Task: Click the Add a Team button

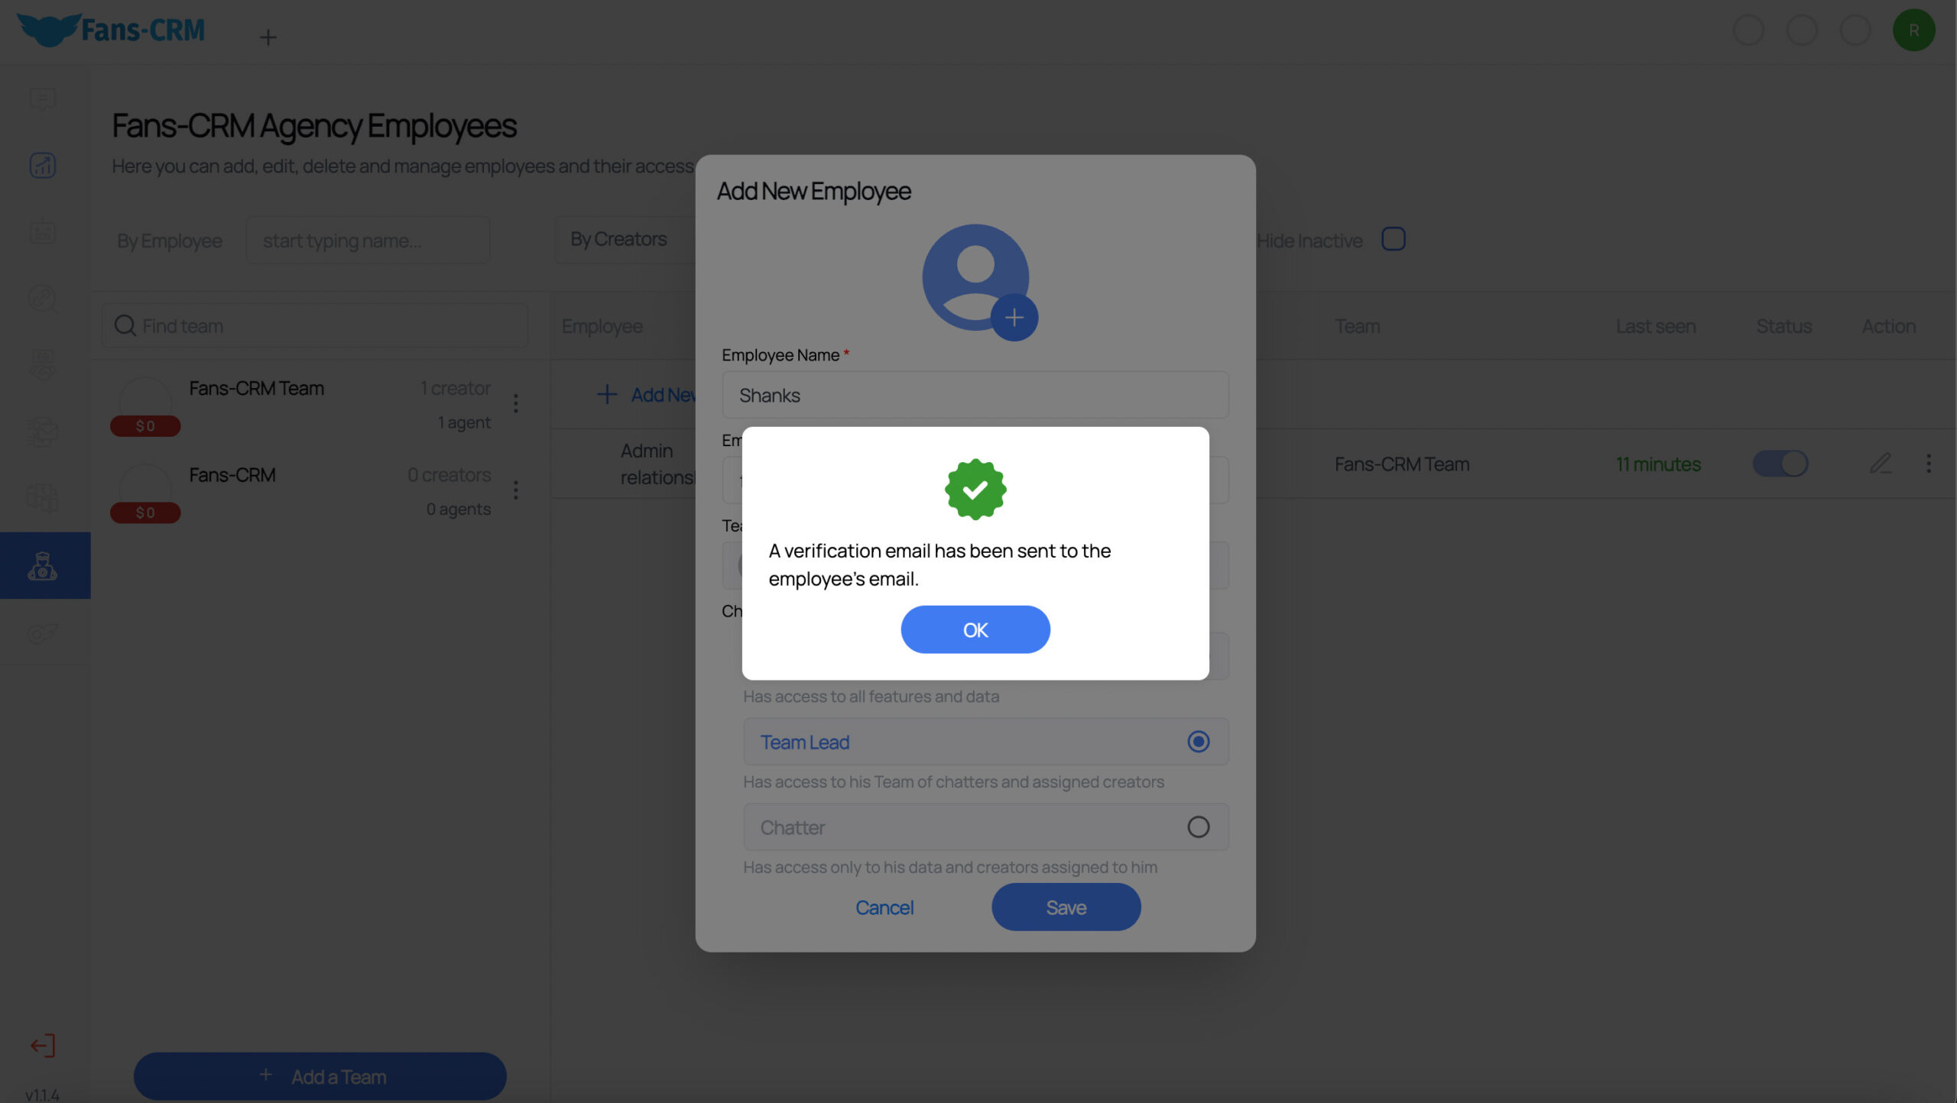Action: pos(320,1076)
